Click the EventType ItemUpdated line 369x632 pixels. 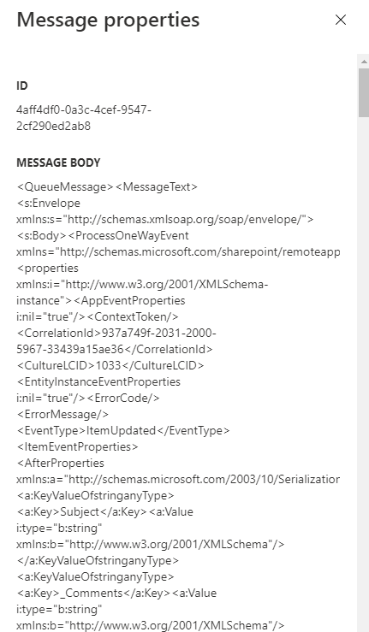point(123,431)
